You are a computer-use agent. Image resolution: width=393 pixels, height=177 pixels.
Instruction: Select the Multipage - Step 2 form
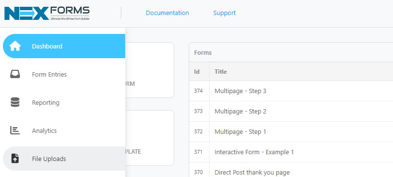240,111
